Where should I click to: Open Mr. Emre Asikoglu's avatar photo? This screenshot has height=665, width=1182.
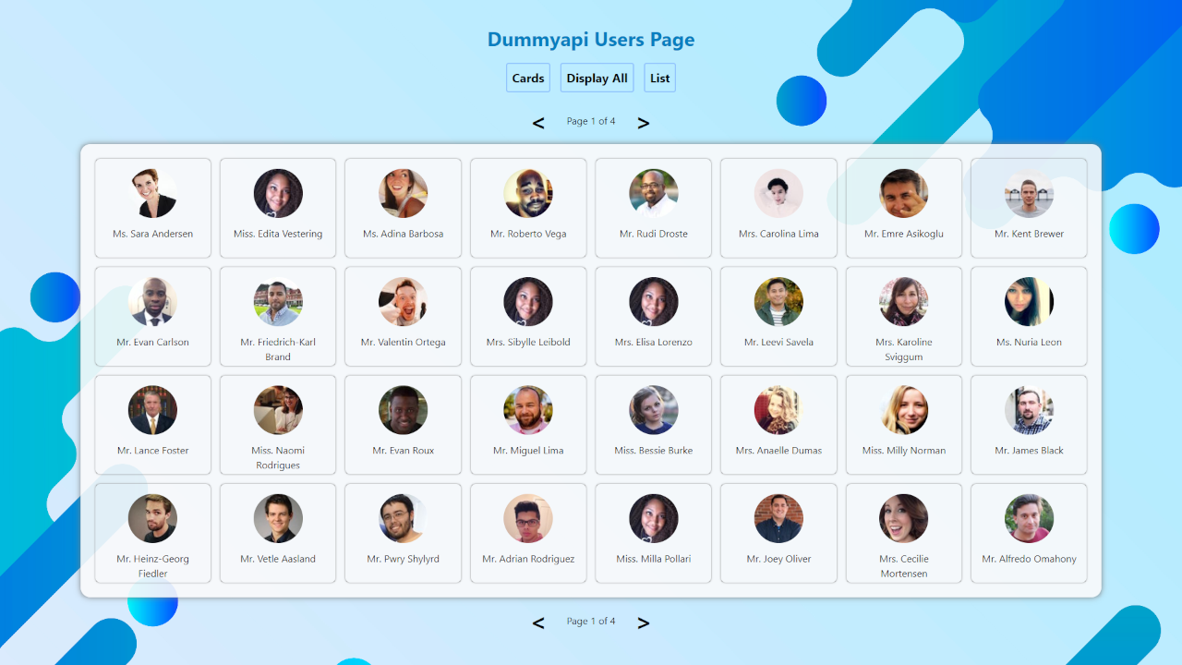pos(904,193)
